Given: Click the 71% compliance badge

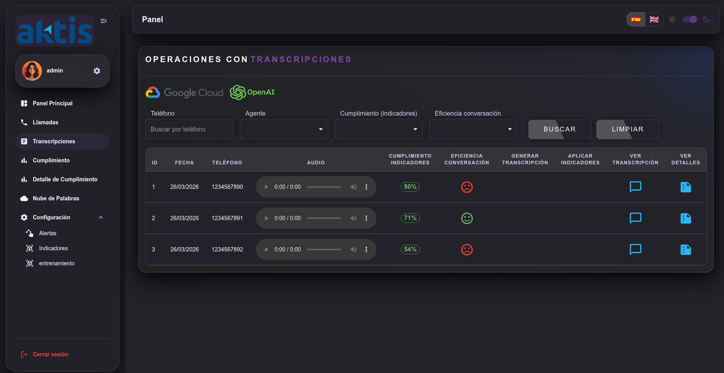Looking at the screenshot, I should point(410,218).
